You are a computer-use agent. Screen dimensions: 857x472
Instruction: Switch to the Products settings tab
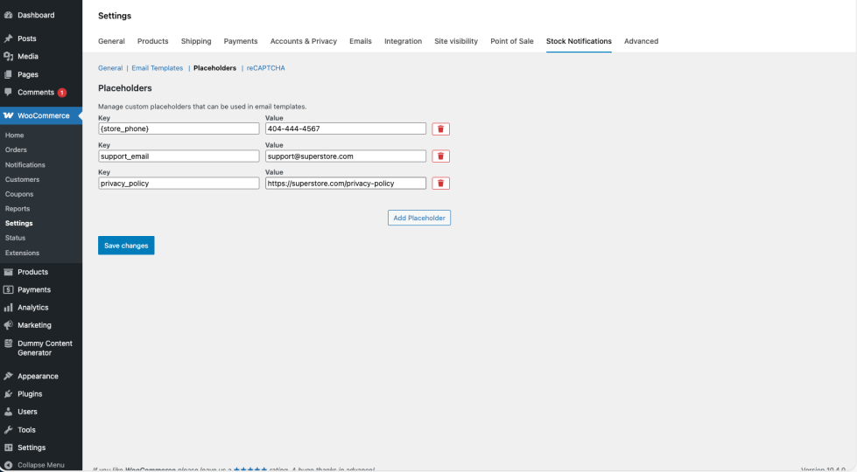152,41
